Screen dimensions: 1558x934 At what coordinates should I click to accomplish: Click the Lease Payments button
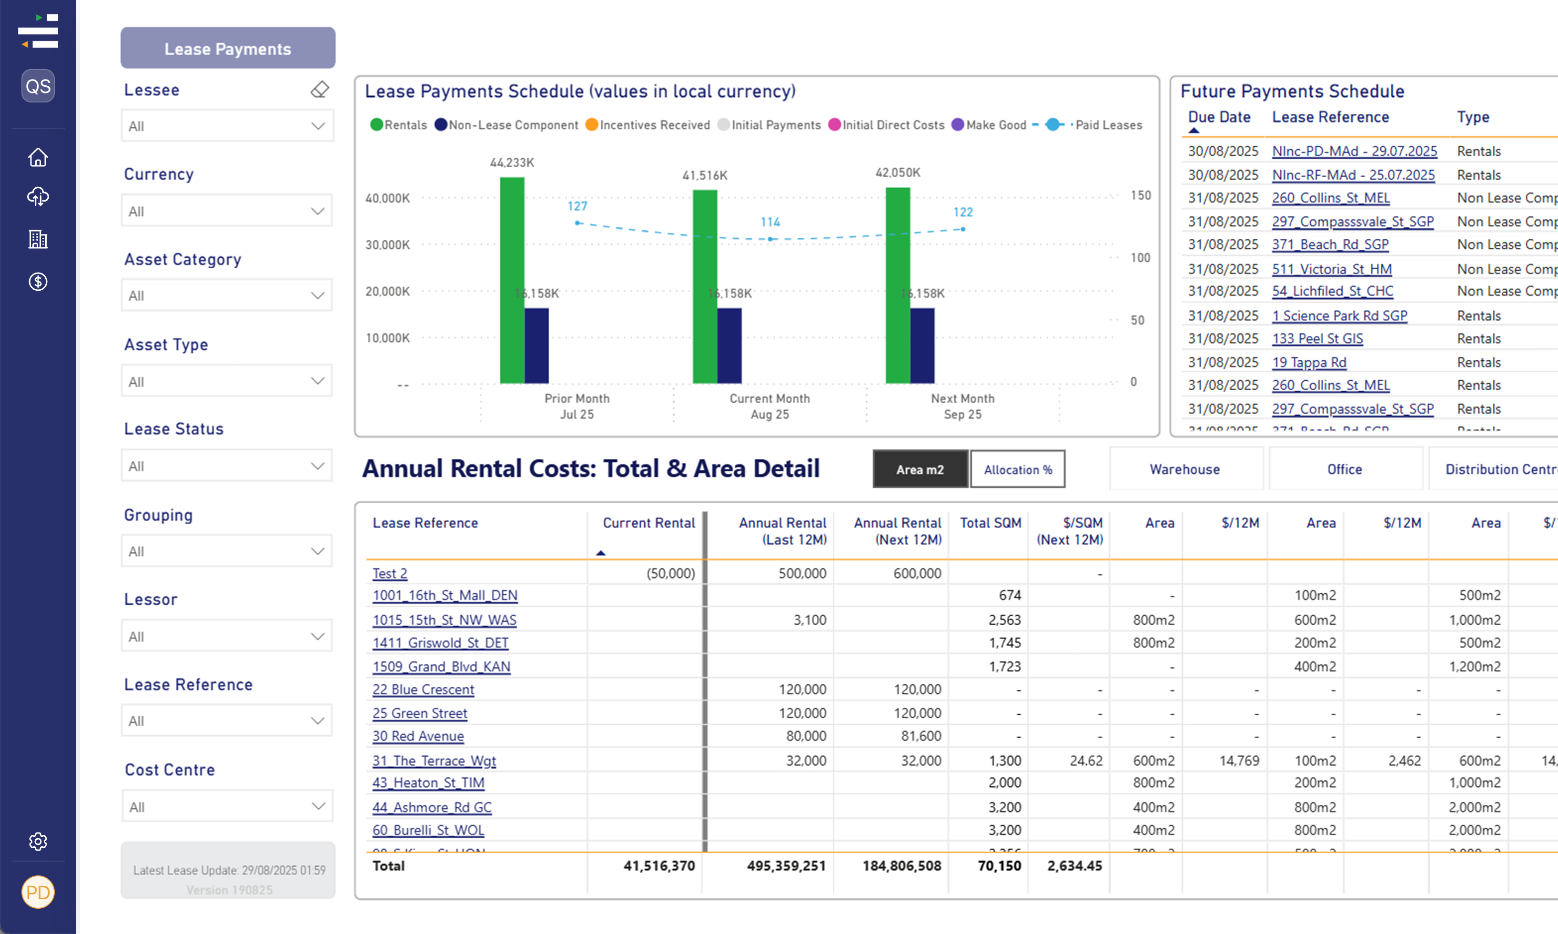coord(228,49)
